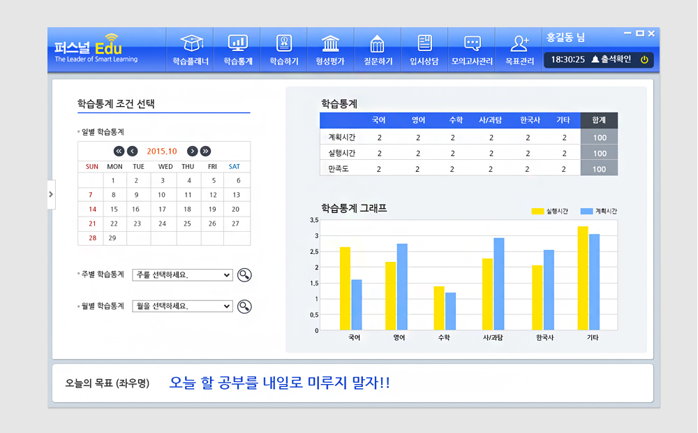Click the 수학 column header
Image resolution: width=698 pixels, height=433 pixels.
456,120
